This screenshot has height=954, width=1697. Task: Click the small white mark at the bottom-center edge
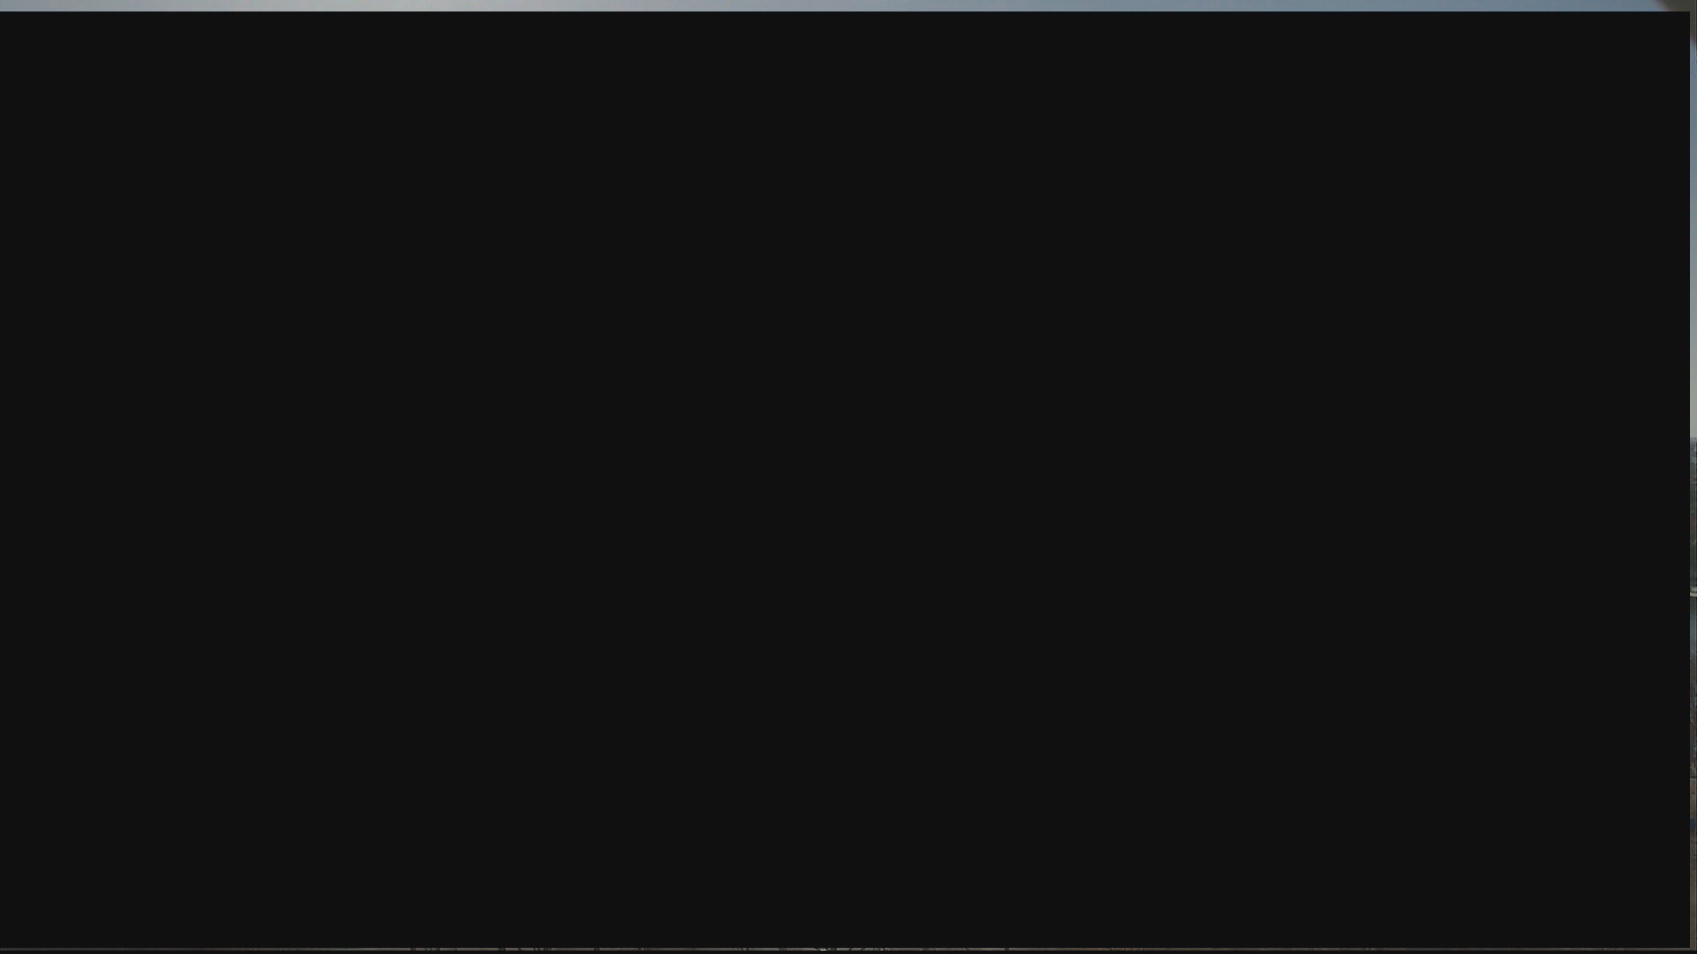(823, 949)
